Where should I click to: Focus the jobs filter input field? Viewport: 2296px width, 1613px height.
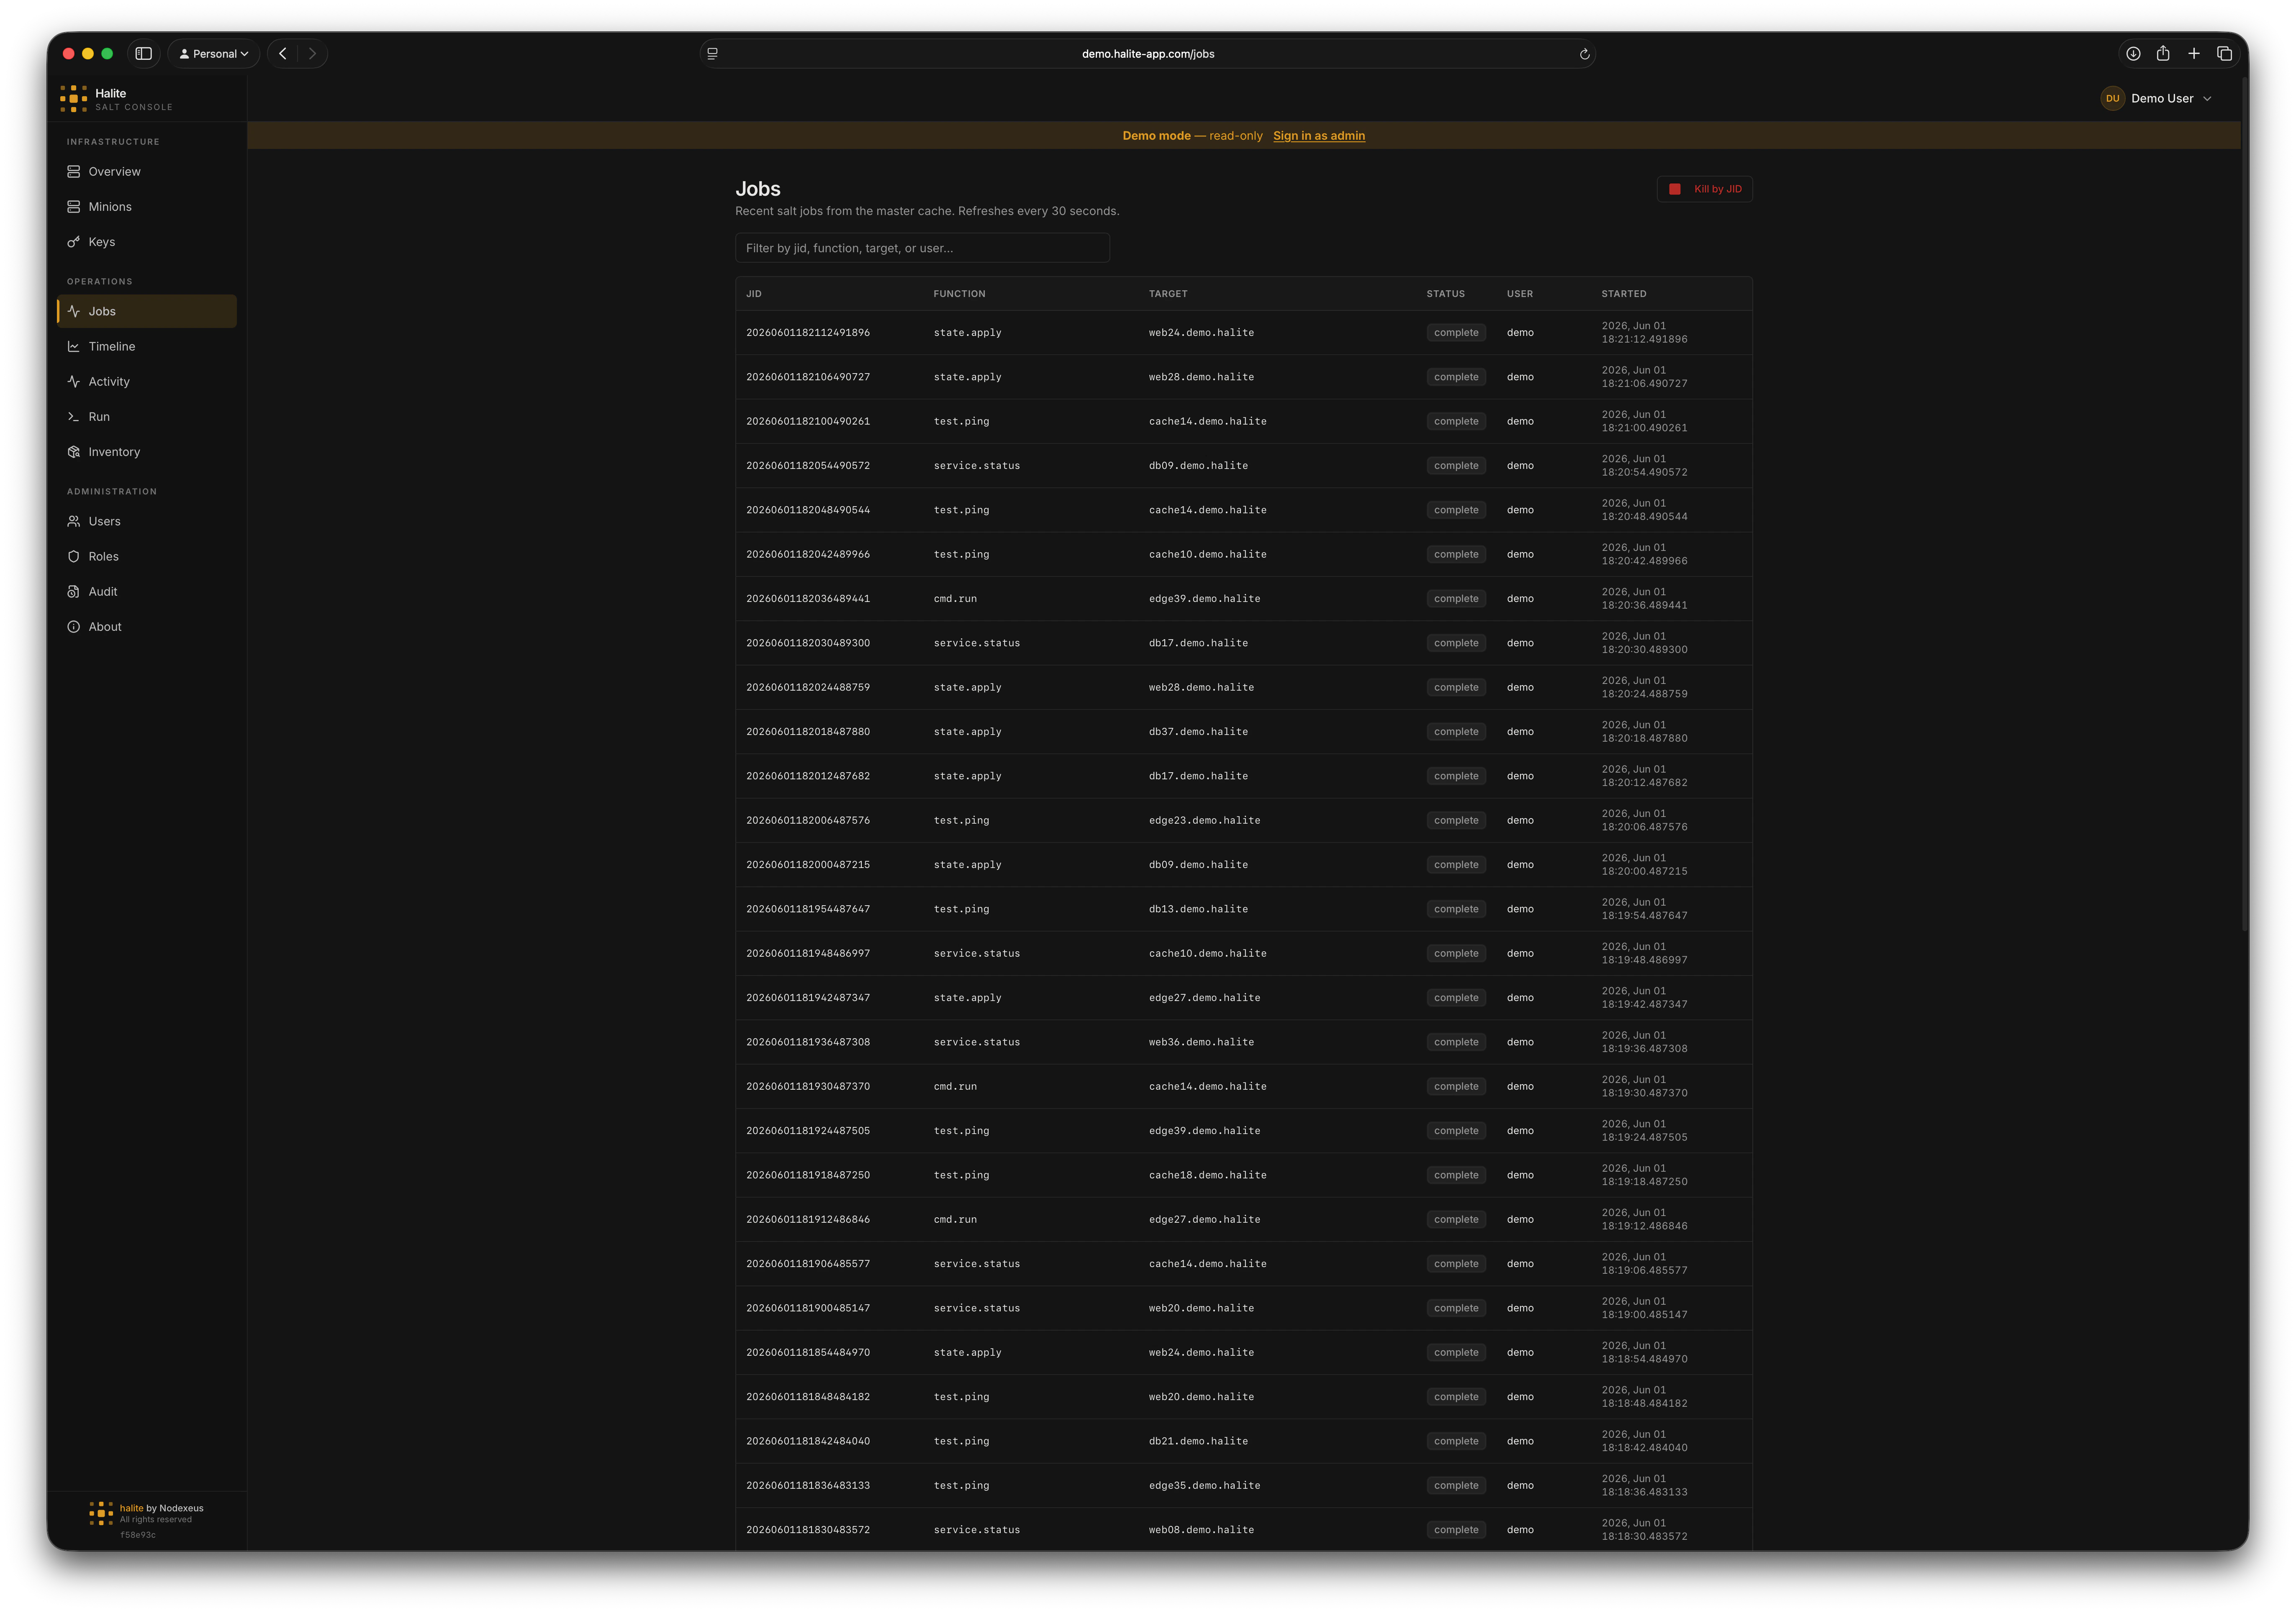point(922,248)
